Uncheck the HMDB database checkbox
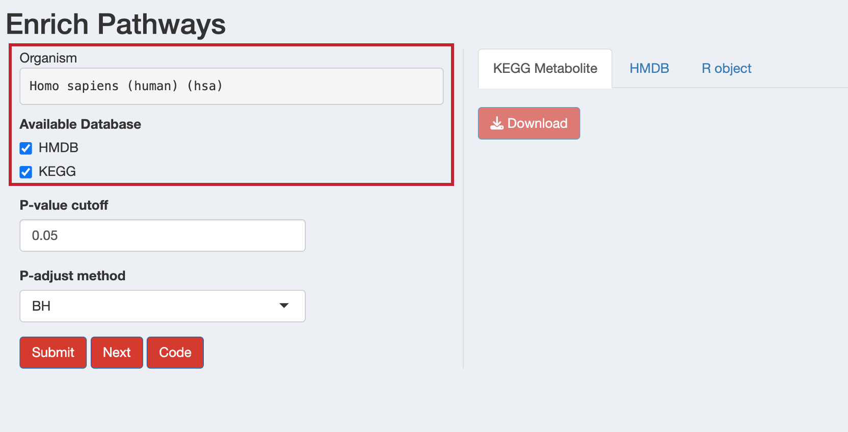 point(26,148)
